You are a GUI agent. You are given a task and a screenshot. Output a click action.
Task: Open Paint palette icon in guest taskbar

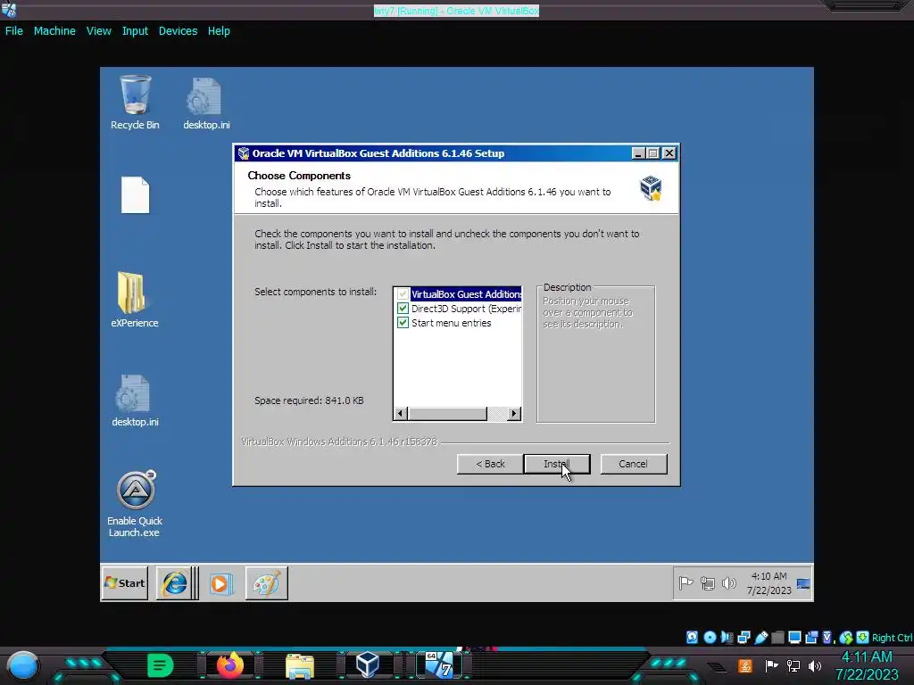click(x=266, y=583)
